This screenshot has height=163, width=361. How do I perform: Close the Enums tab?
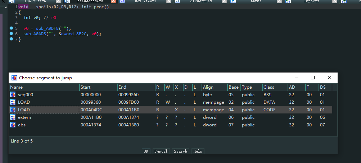pyautogui.click(x=279, y=1)
